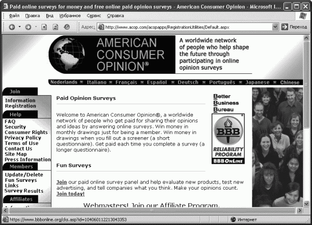Open the Сервис menu

click(x=94, y=16)
